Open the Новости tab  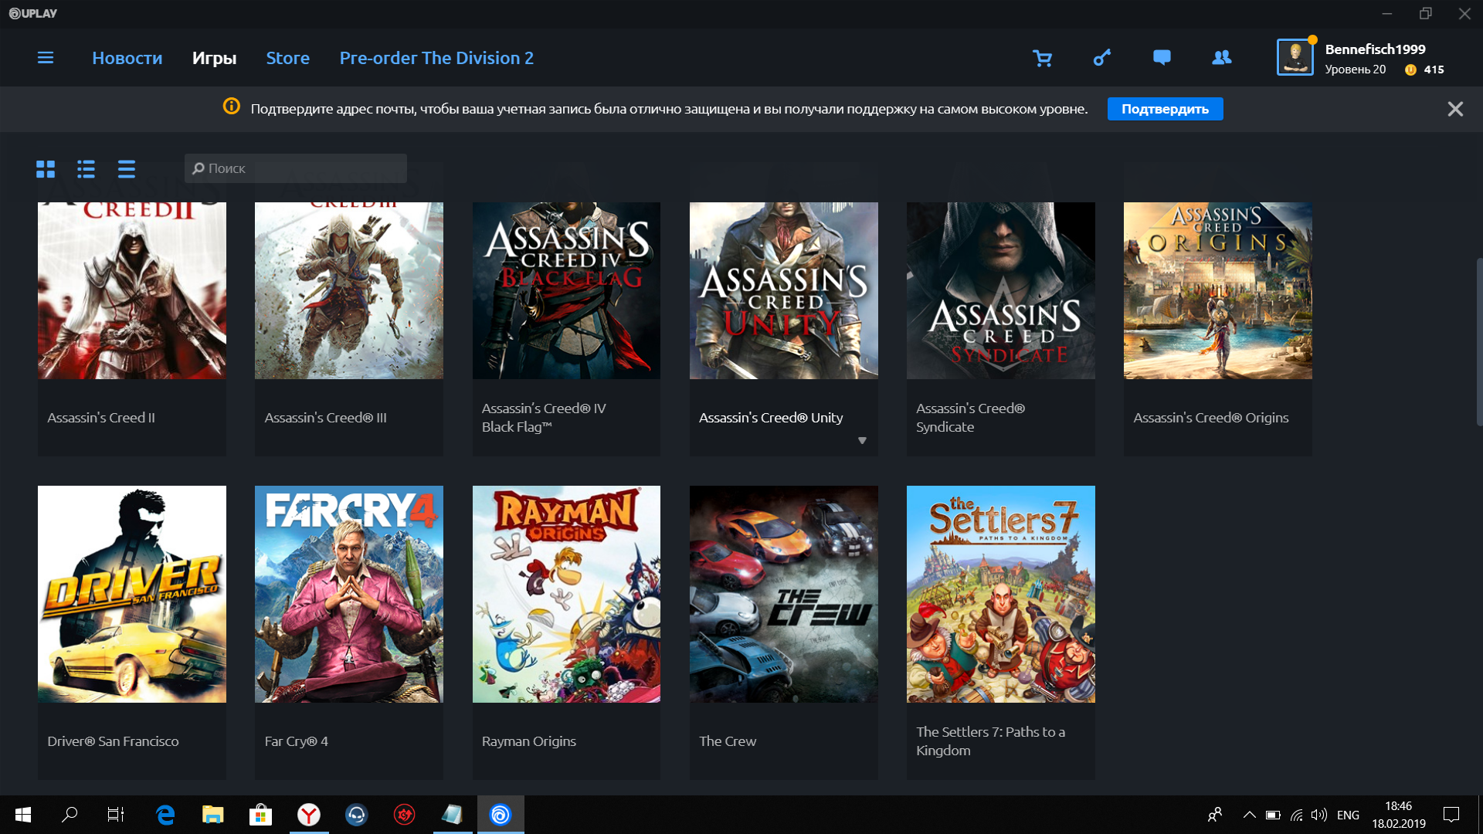tap(127, 58)
